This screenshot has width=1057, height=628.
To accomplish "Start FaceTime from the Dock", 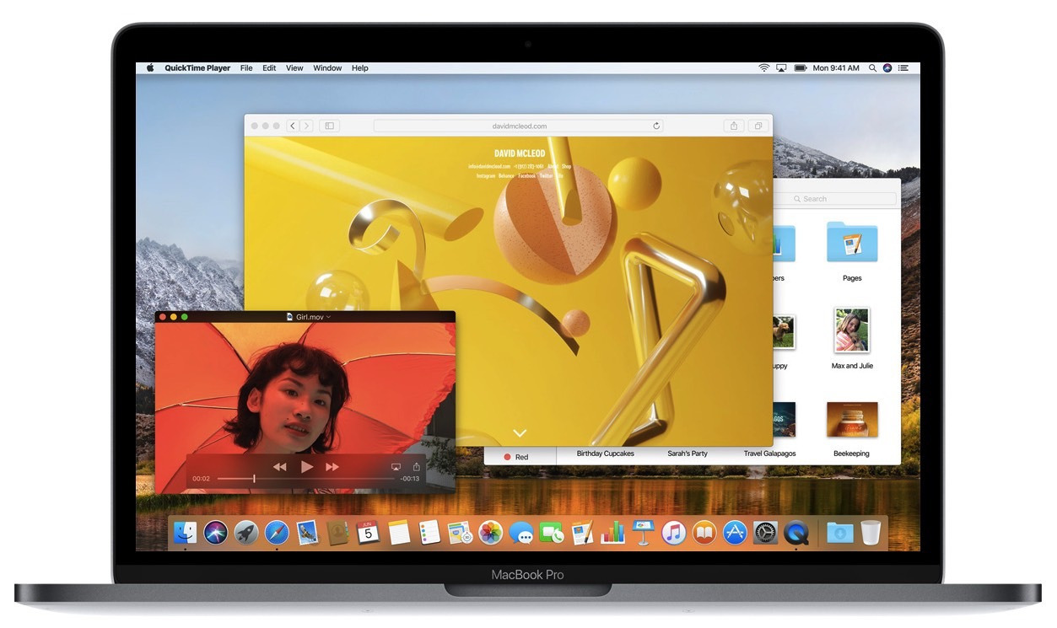I will [552, 533].
